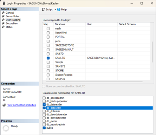The width and height of the screenshot is (156, 135).
Task: Open the Securables page
Action: point(12,23)
